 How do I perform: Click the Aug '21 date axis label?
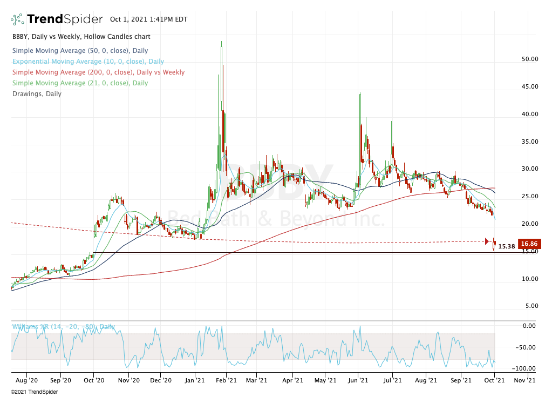426,380
